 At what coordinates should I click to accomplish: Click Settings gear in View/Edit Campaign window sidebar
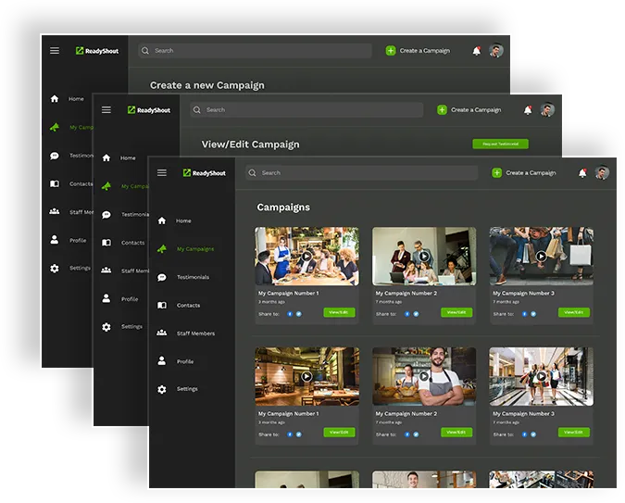106,327
